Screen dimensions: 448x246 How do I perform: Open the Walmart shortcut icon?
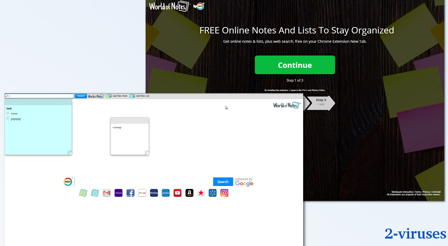click(x=212, y=193)
